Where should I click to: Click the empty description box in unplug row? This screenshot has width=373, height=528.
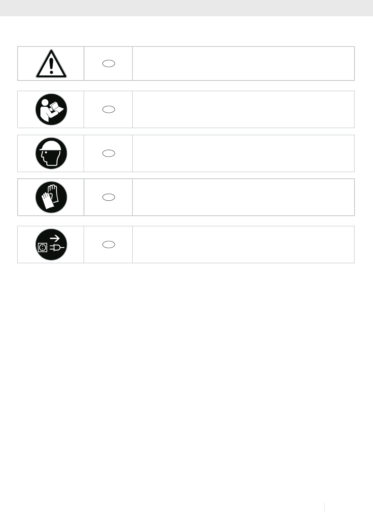click(x=243, y=244)
